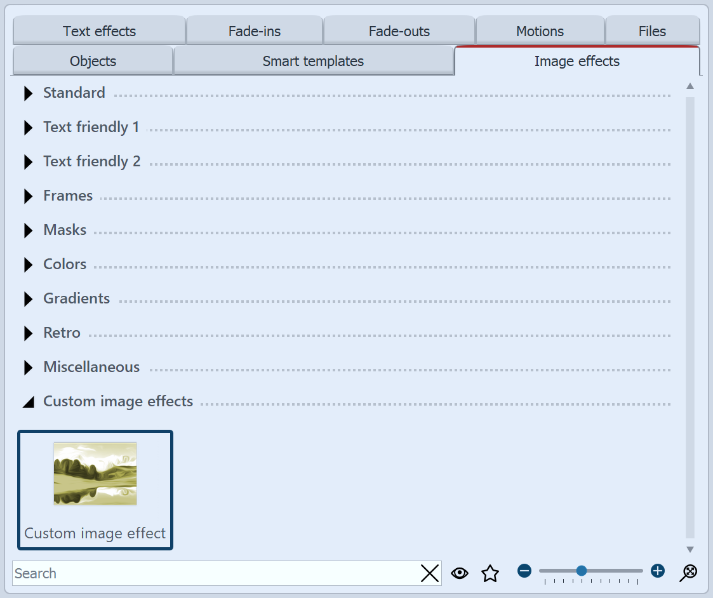The image size is (713, 598).
Task: Open the Smart templates tab
Action: click(313, 61)
